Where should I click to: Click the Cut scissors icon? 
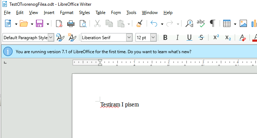point(97,24)
